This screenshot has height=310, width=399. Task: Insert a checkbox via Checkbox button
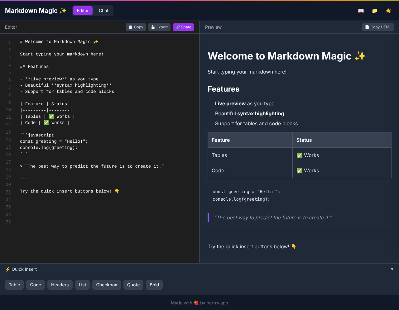(106, 284)
